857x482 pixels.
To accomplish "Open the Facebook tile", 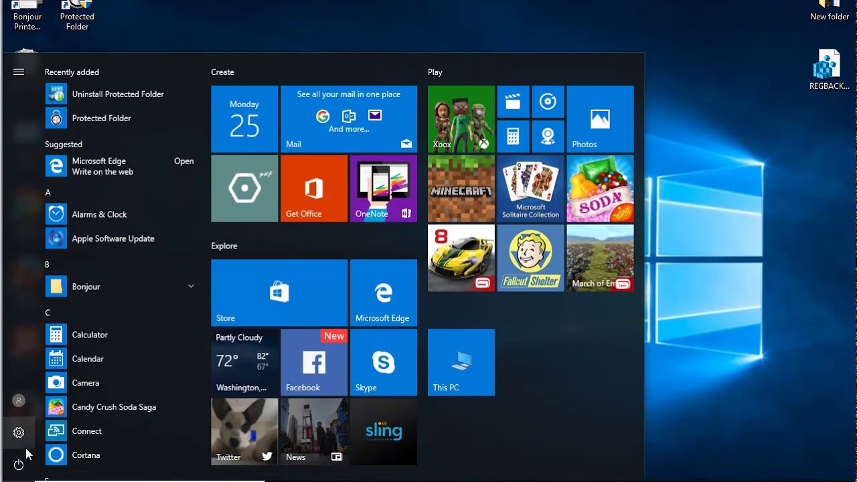I will (x=314, y=363).
